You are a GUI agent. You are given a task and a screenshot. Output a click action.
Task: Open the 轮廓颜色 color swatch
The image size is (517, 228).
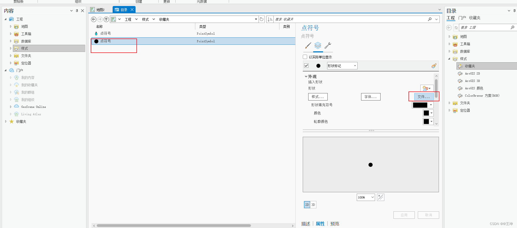coord(428,122)
